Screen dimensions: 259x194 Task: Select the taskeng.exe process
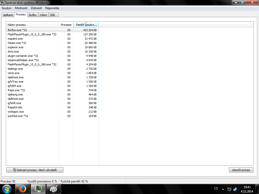coord(52,94)
